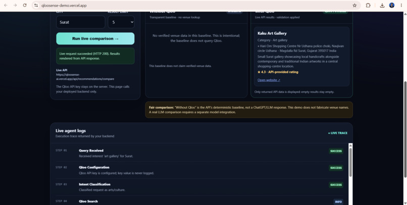Click the agent logs scrollbar up arrow
407x205 pixels.
350,145
